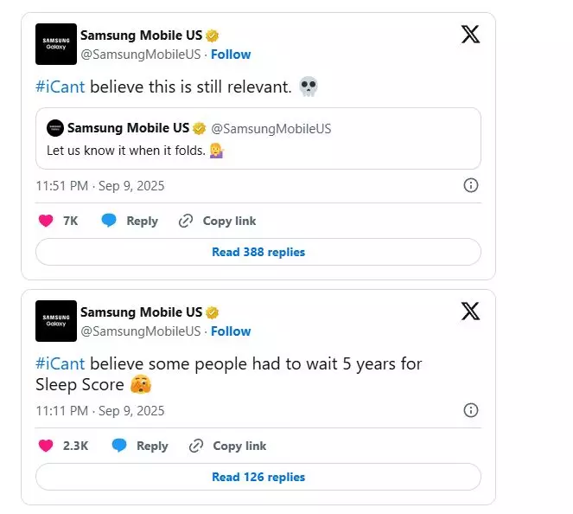
Task: Copy link of the Sleep Score tweet
Action: (228, 446)
